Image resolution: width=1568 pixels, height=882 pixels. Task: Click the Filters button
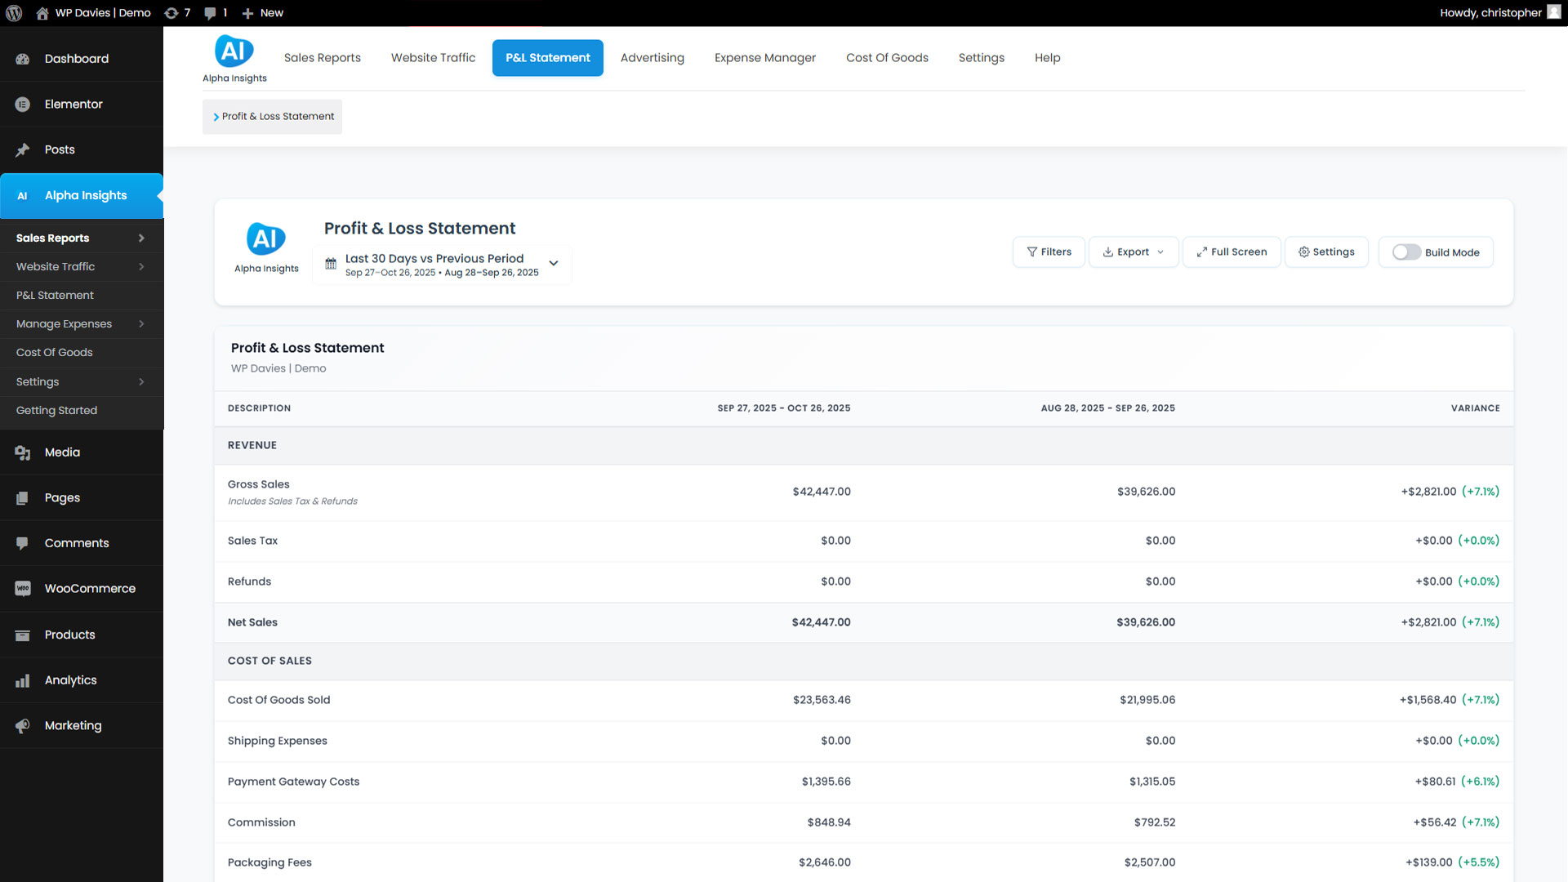coord(1049,252)
